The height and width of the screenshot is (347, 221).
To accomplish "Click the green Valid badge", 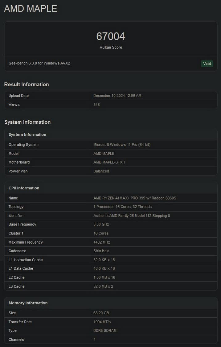I will pyautogui.click(x=207, y=64).
